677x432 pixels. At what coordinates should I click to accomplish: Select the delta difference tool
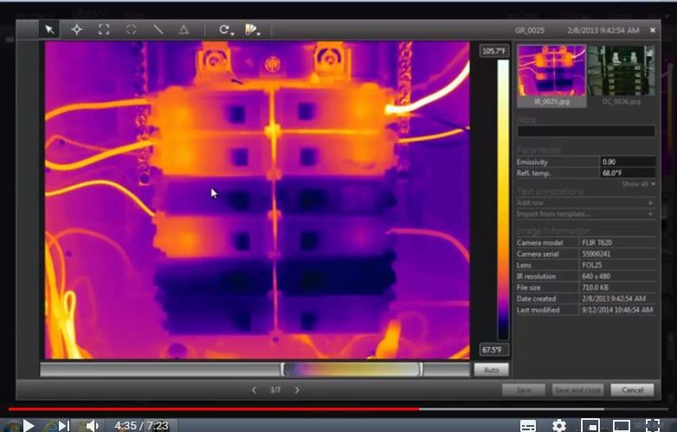(x=184, y=29)
